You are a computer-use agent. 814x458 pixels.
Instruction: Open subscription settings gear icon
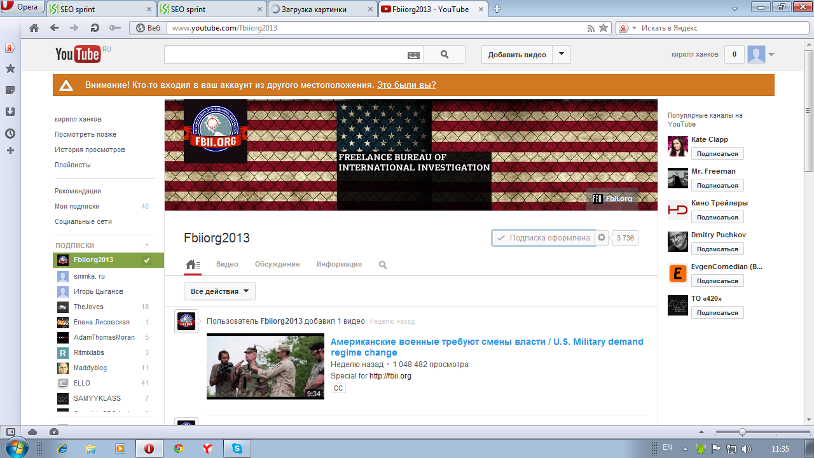point(602,238)
